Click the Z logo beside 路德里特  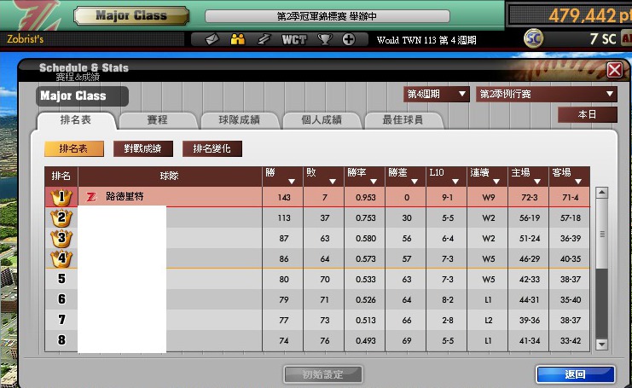(x=91, y=197)
